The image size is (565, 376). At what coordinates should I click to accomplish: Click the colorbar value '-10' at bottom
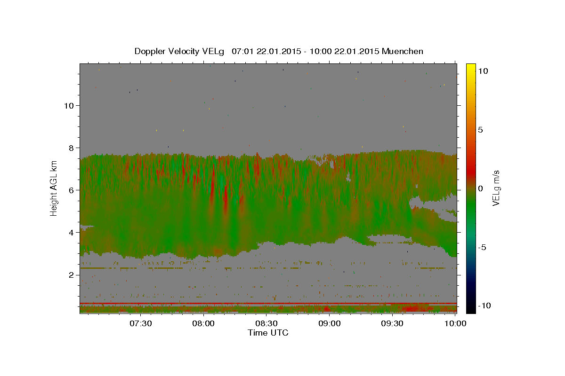pos(484,305)
